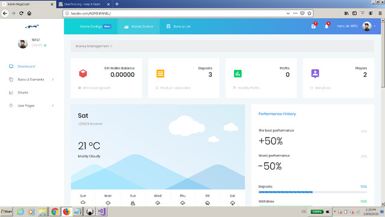Click the Tue weather forecast icon
This screenshot has width=385, height=217.
[x=133, y=203]
